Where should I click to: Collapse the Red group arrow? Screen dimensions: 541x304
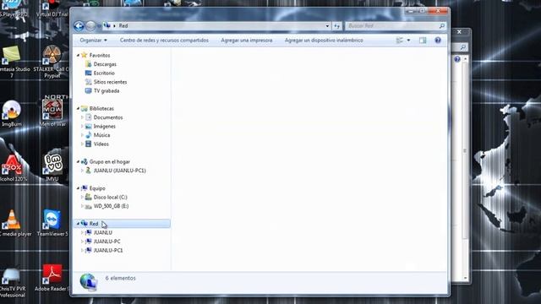(78, 224)
